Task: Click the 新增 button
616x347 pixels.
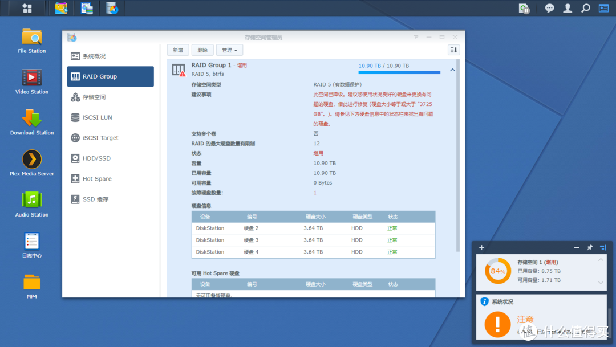Action: tap(178, 50)
